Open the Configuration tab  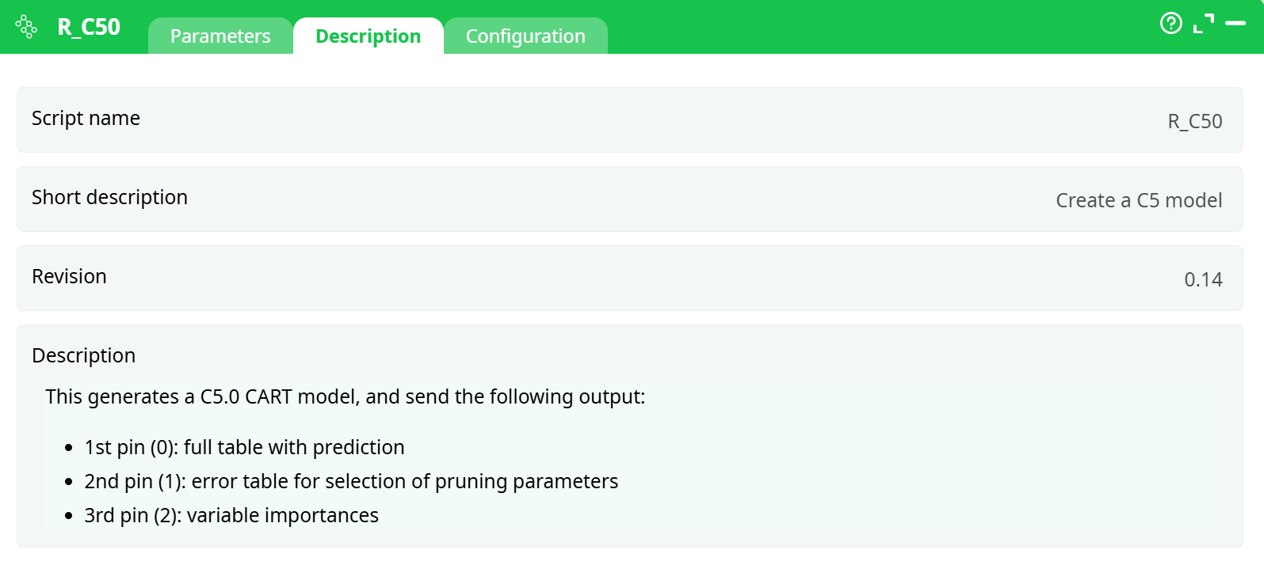tap(525, 36)
